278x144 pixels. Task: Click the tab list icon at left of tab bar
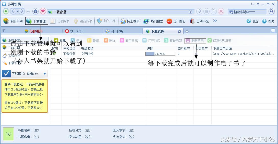point(4,31)
